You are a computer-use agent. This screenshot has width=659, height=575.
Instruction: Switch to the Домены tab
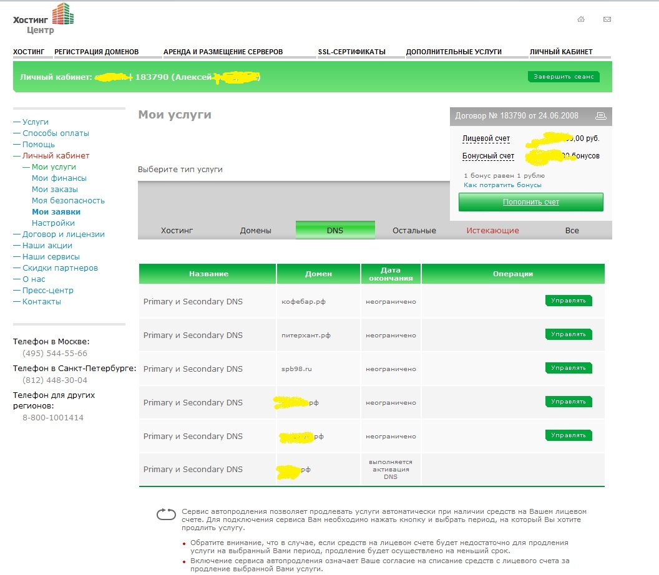[255, 230]
